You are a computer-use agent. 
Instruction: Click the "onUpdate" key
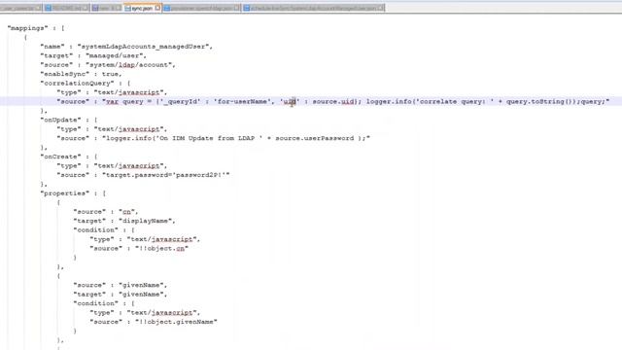[x=60, y=120]
